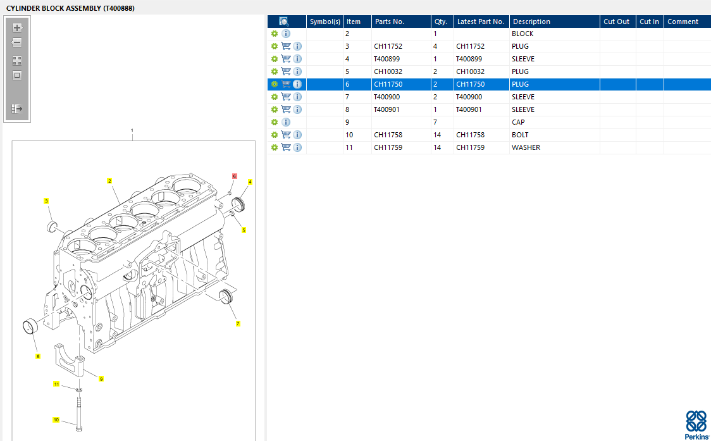Zoom in on the diagram with plus icon

pos(17,28)
